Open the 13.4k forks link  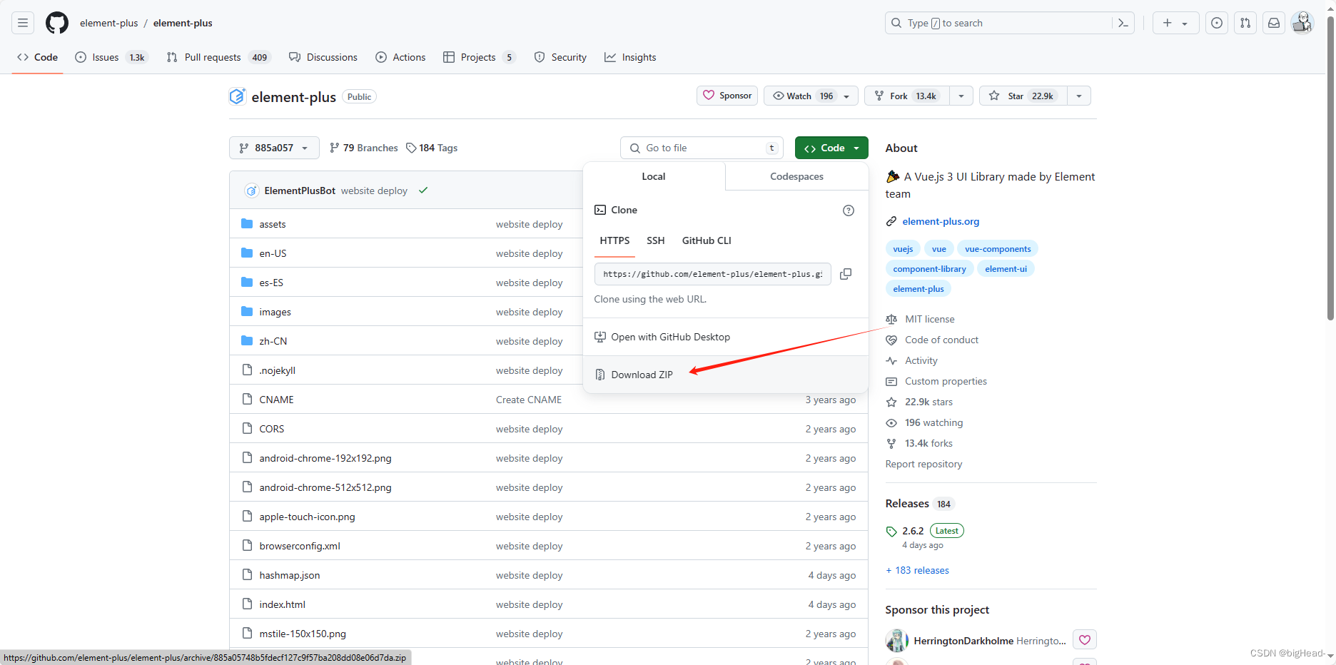point(928,443)
